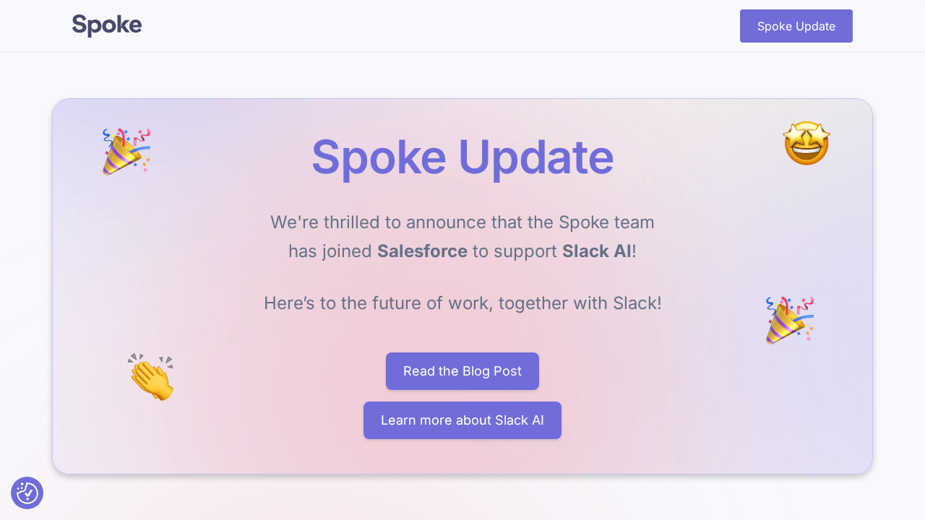The image size is (925, 520).
Task: Select the clapping hands emoji
Action: tap(152, 376)
